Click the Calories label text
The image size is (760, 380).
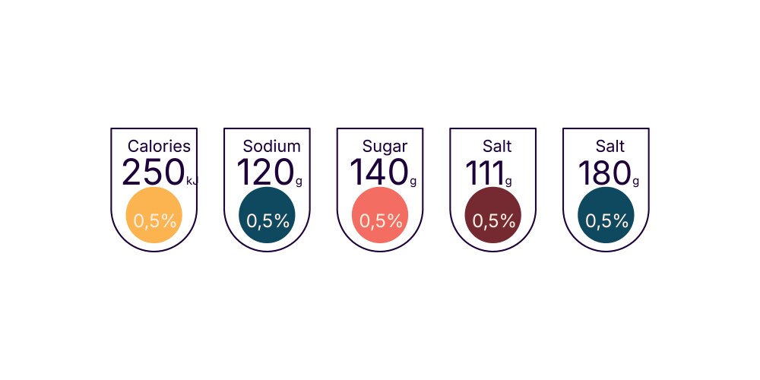[159, 147]
